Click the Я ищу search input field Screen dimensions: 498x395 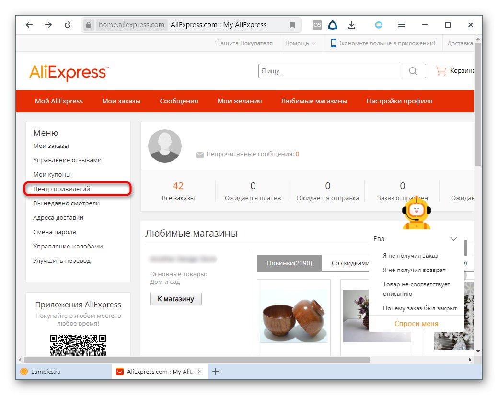(330, 71)
